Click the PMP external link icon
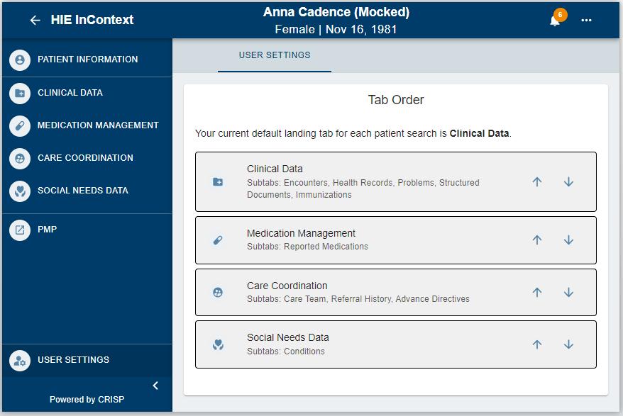623x416 pixels. (x=20, y=230)
